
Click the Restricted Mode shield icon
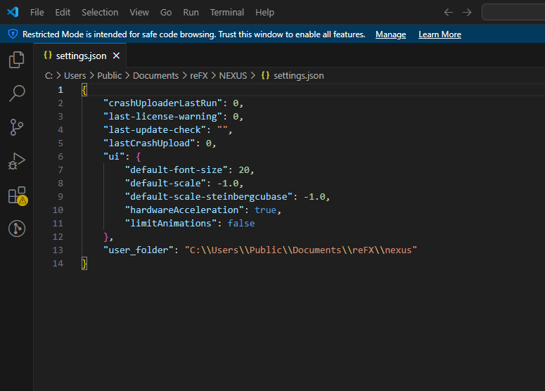(x=13, y=34)
